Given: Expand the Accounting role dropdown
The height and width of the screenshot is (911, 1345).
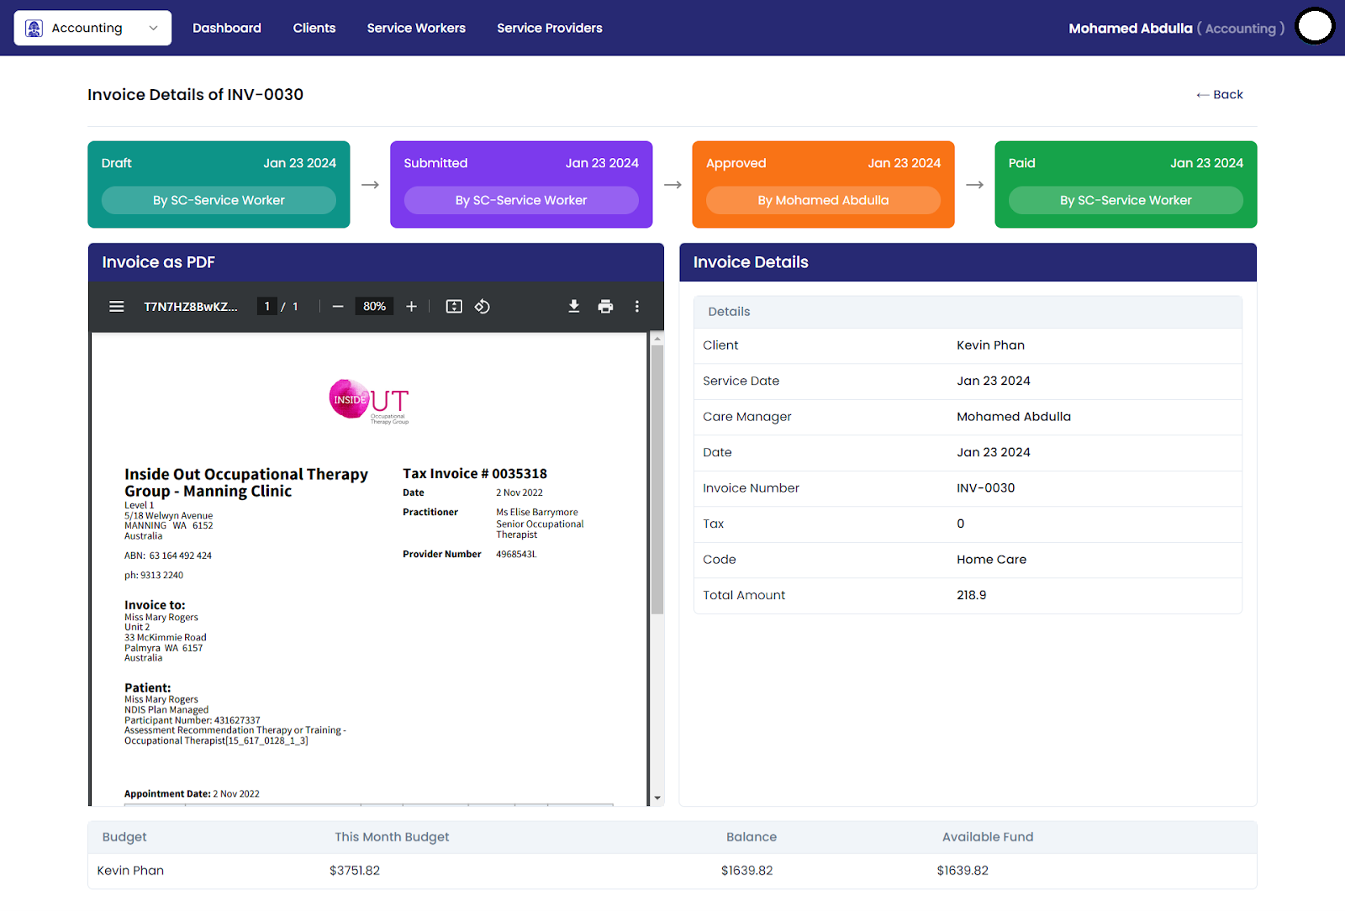Looking at the screenshot, I should (x=92, y=28).
